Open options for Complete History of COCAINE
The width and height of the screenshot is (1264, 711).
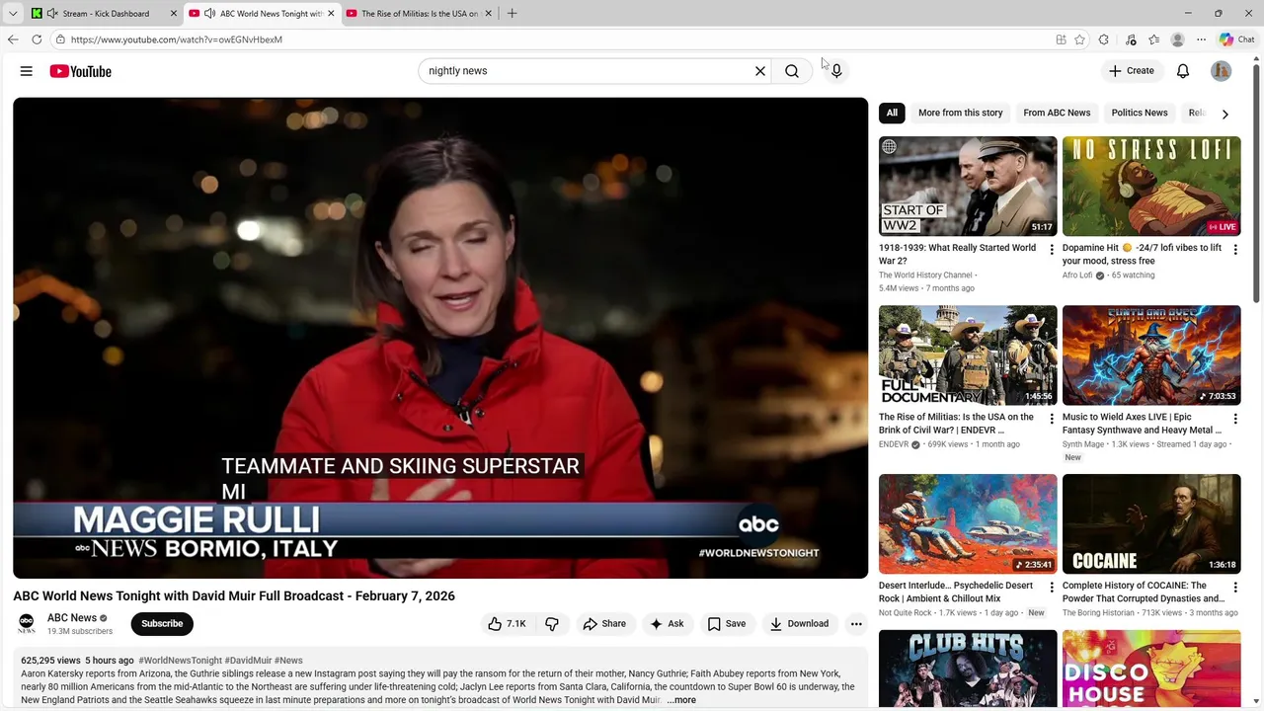click(x=1234, y=588)
